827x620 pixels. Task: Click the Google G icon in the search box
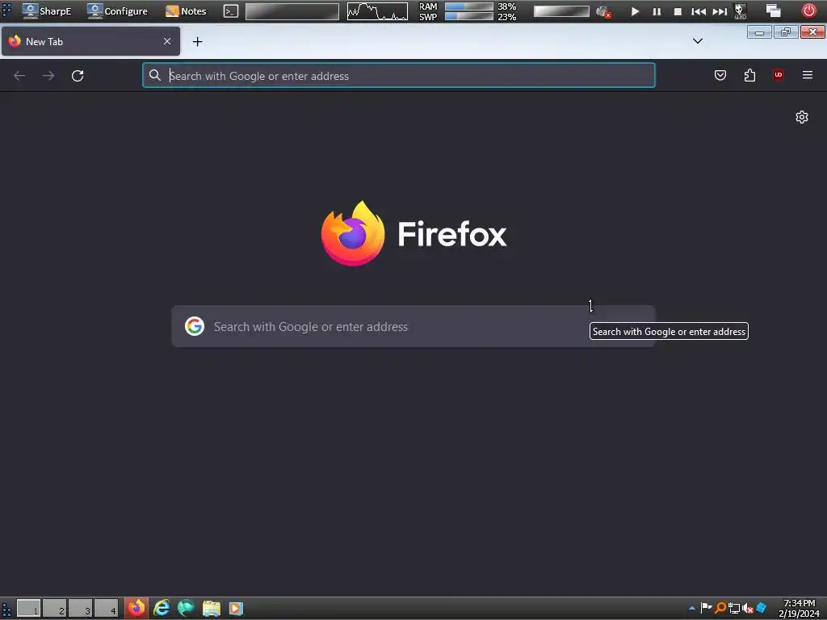(x=195, y=326)
